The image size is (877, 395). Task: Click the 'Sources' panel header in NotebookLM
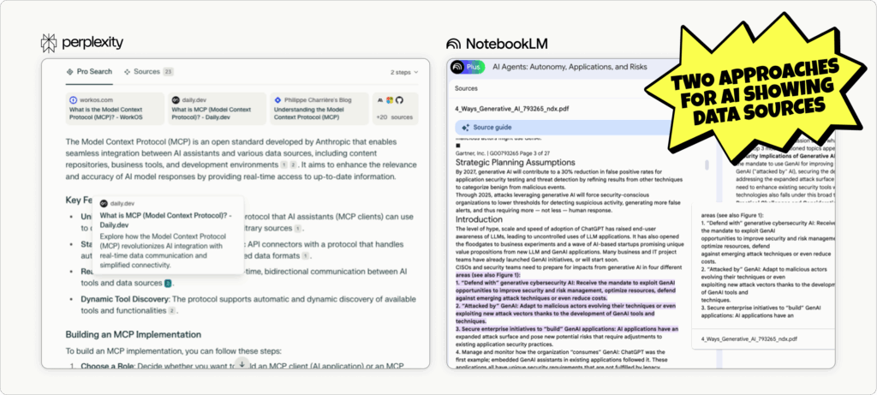pyautogui.click(x=466, y=88)
